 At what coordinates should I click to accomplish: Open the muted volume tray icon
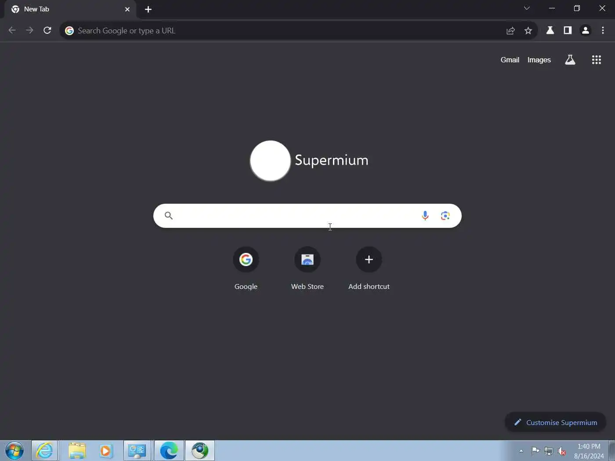(562, 451)
